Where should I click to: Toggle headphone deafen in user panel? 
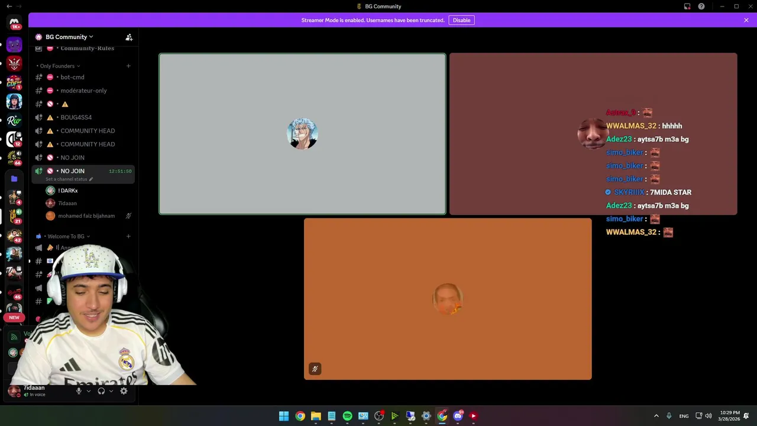point(101,391)
